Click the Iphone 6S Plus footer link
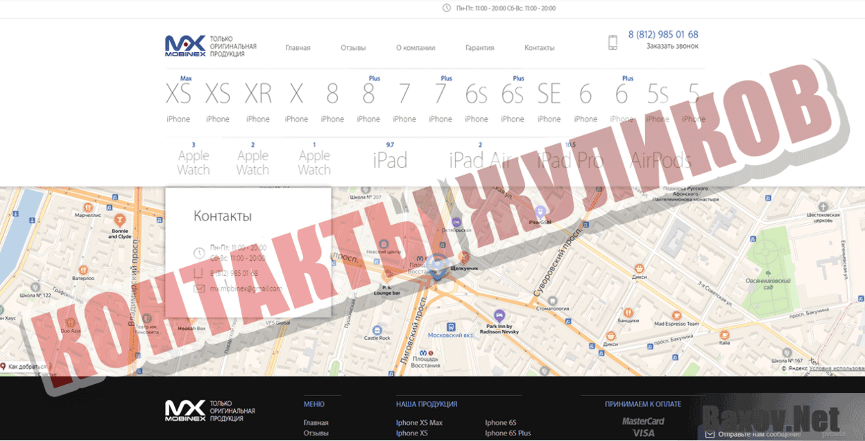The image size is (865, 441). pos(508,433)
